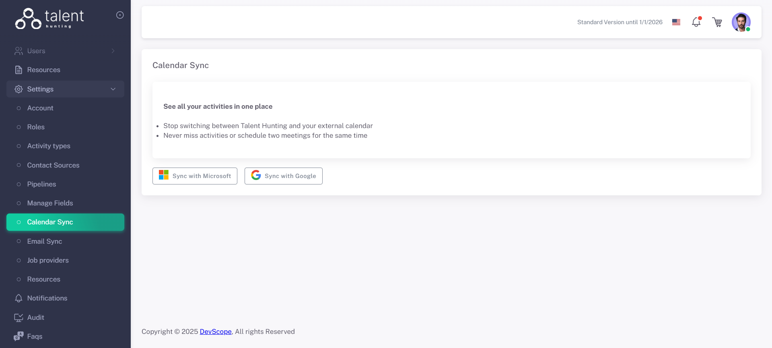Click the notification bell icon in header
772x348 pixels.
point(696,22)
